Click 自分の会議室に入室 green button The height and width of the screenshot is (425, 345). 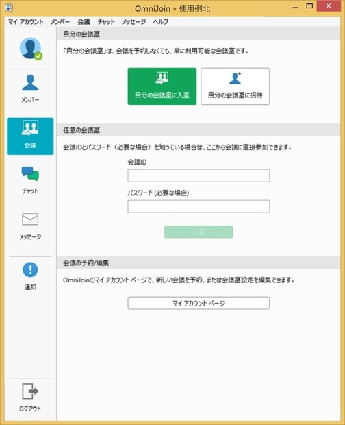[162, 86]
